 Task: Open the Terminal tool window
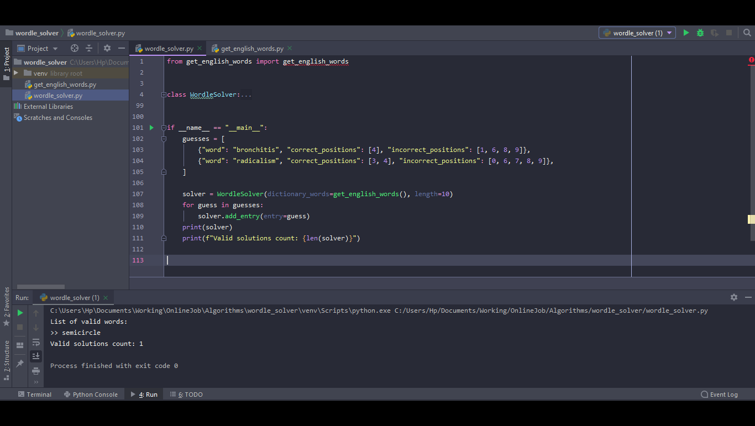pos(35,395)
